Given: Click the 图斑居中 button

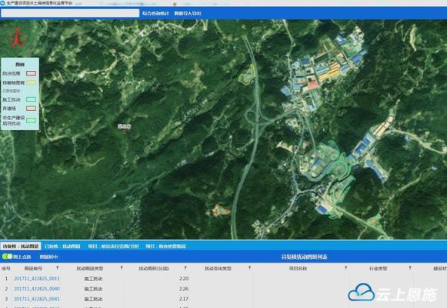Looking at the screenshot, I should [x=48, y=256].
